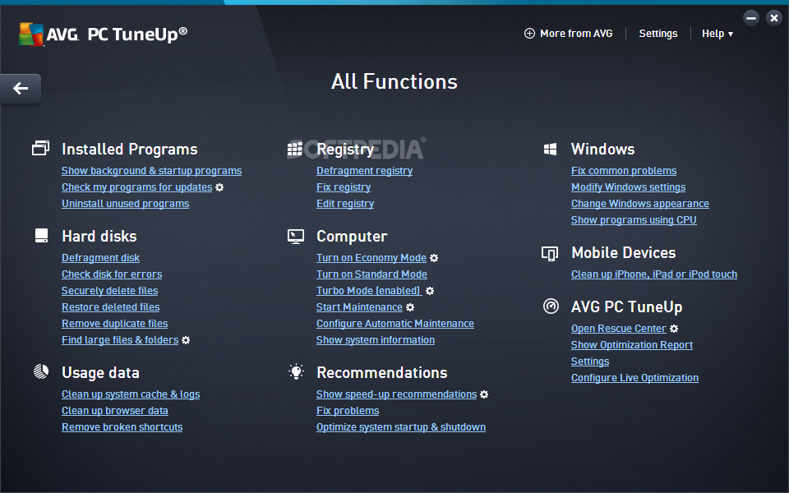Launch Defragment disk
The height and width of the screenshot is (493, 789).
click(x=100, y=258)
